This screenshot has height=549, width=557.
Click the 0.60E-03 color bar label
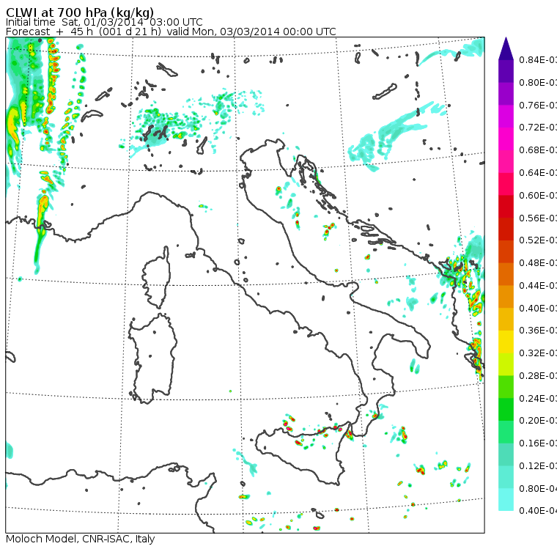coord(538,196)
